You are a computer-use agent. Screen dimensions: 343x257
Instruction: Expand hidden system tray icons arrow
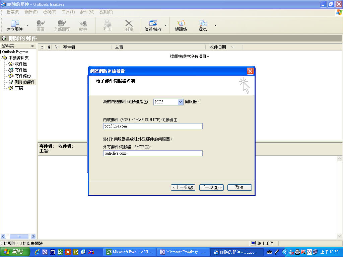click(x=285, y=252)
